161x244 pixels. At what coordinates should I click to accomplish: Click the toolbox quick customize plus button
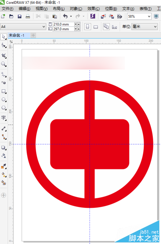(x=4, y=195)
